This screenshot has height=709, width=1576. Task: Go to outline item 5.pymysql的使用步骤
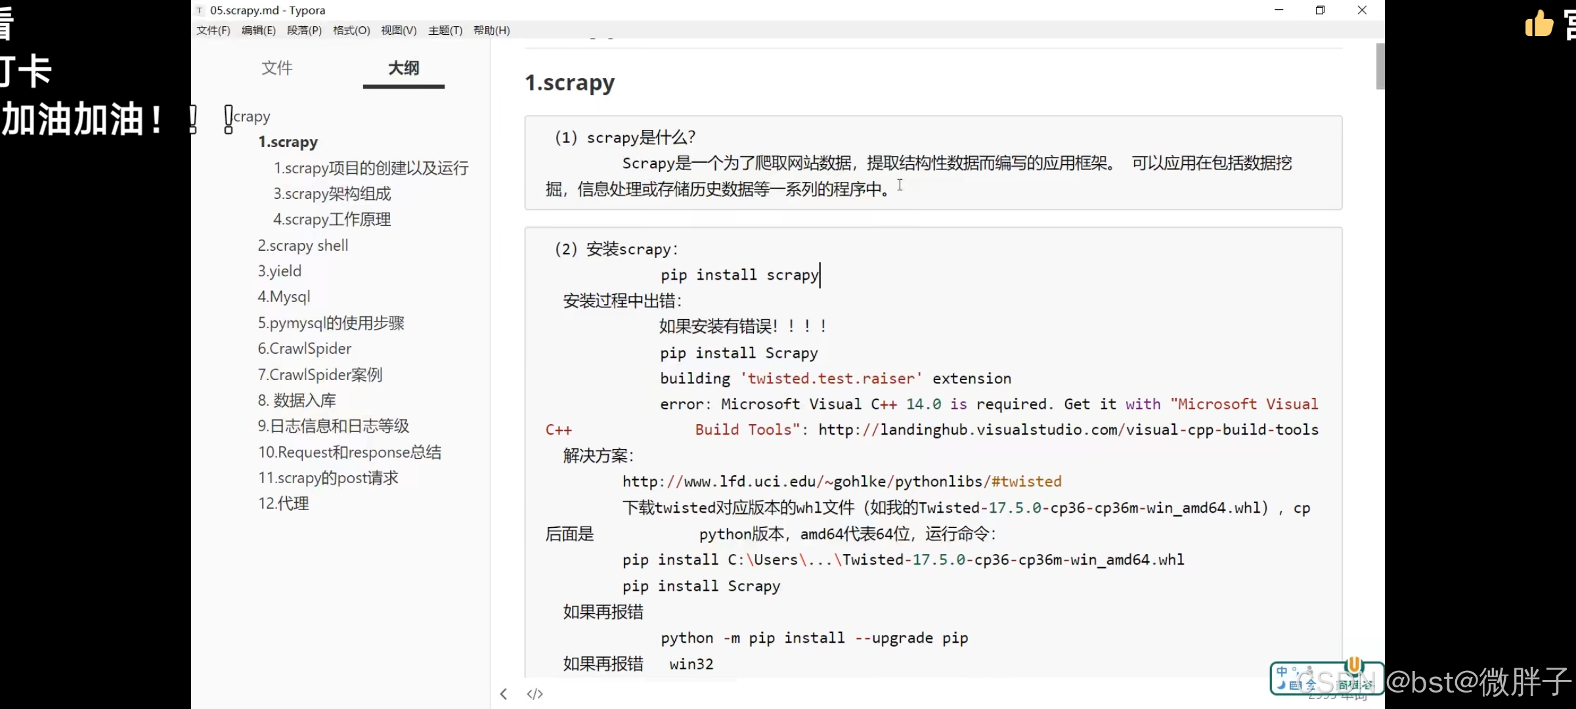click(x=331, y=323)
